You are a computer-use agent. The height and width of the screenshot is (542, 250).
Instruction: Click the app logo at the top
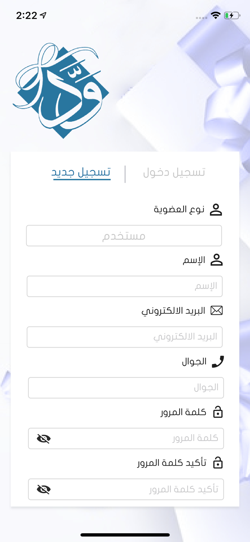[61, 90]
